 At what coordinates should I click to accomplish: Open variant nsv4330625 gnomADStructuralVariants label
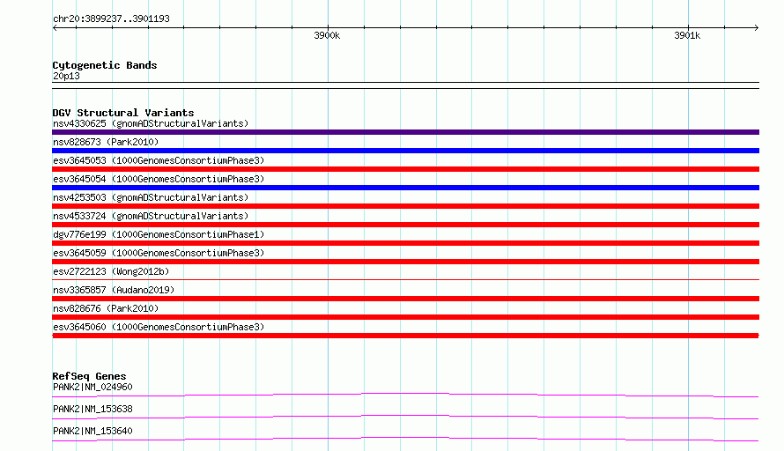[x=151, y=123]
